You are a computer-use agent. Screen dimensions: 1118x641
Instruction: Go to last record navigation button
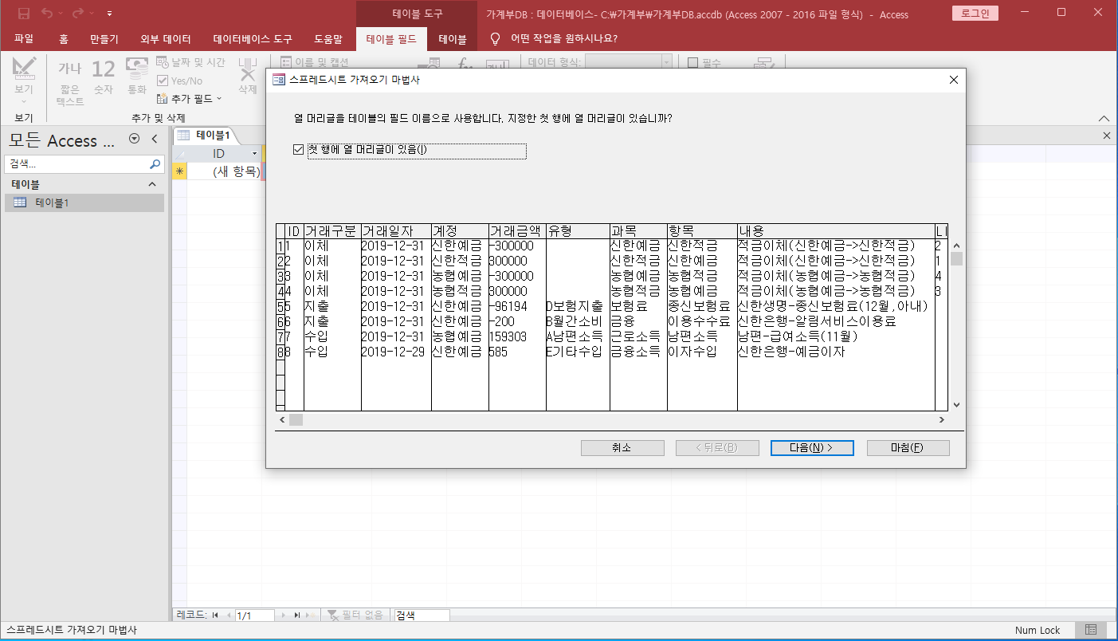tap(296, 615)
